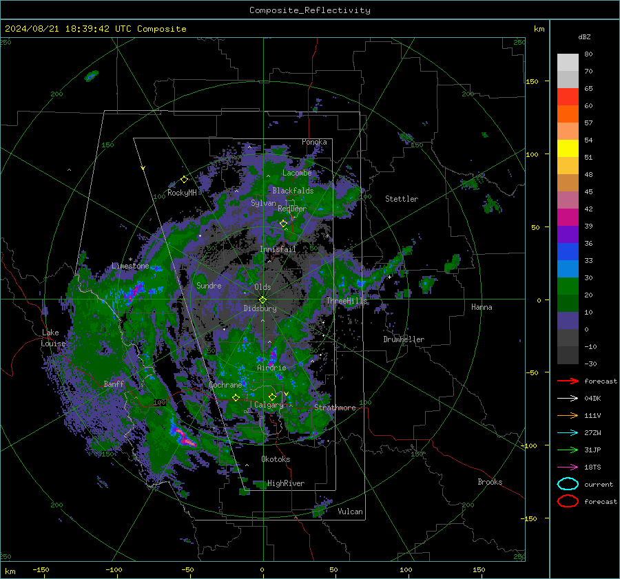Click the Strathmore city label
Screen dimensions: 620x579
click(335, 408)
